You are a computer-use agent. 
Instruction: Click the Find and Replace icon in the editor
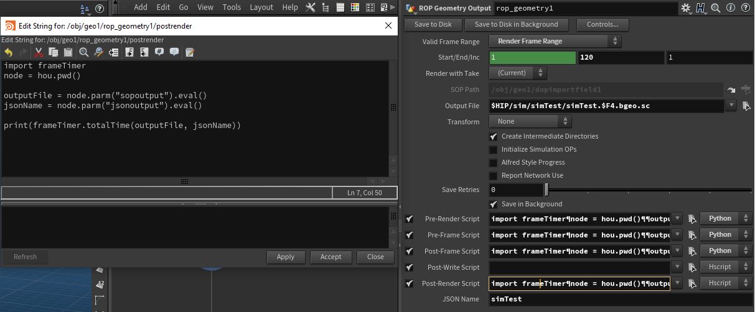[x=98, y=53]
